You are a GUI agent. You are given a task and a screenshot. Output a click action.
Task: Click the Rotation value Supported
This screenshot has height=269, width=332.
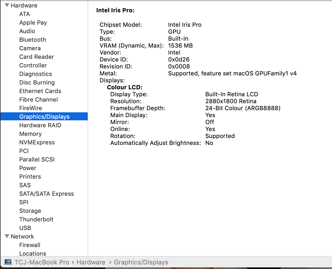(220, 136)
